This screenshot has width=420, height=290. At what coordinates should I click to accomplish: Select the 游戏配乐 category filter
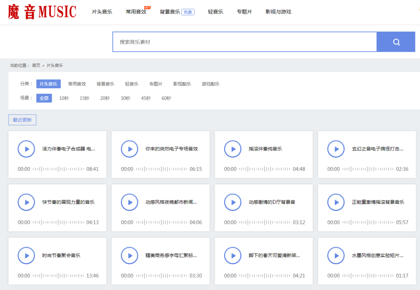point(210,84)
